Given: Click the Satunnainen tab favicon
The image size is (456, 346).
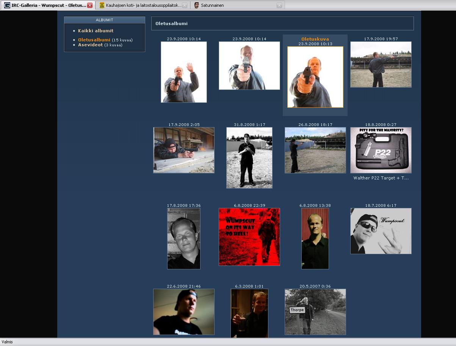Looking at the screenshot, I should click(196, 5).
